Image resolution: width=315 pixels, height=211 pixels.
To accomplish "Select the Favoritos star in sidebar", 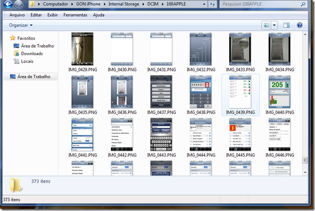I will coord(13,38).
